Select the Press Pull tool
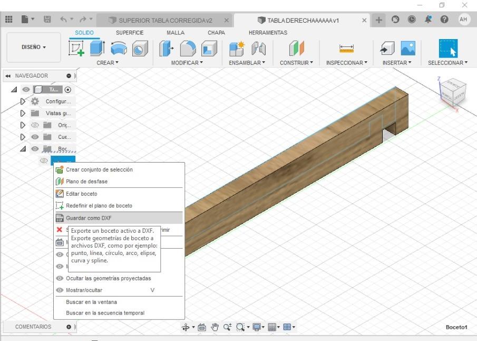This screenshot has height=341, width=477. point(166,48)
